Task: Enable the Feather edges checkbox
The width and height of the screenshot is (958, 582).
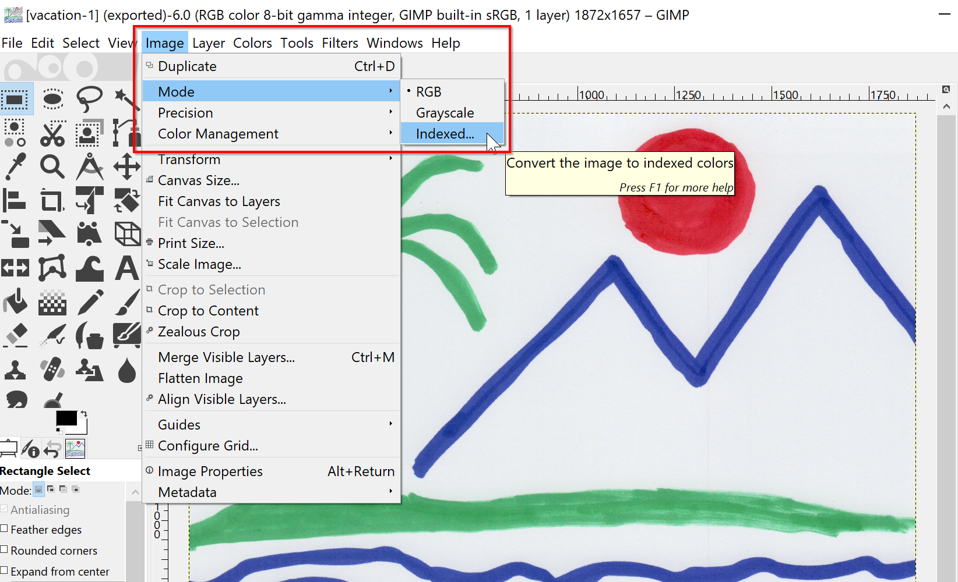Action: pyautogui.click(x=5, y=529)
